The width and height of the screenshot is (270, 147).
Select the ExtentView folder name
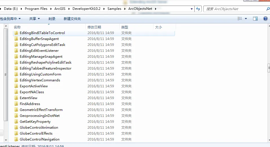pos(28,98)
